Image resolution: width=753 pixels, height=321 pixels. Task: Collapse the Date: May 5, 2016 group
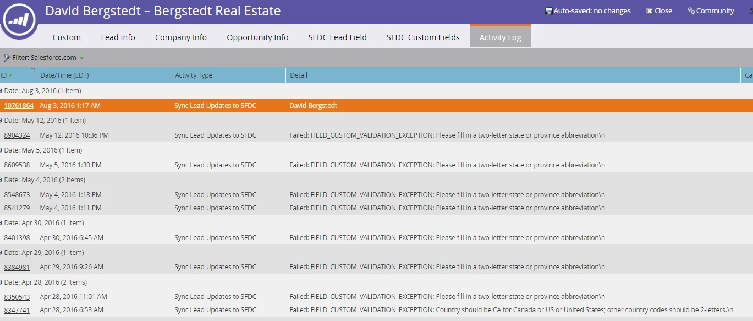tap(1, 150)
